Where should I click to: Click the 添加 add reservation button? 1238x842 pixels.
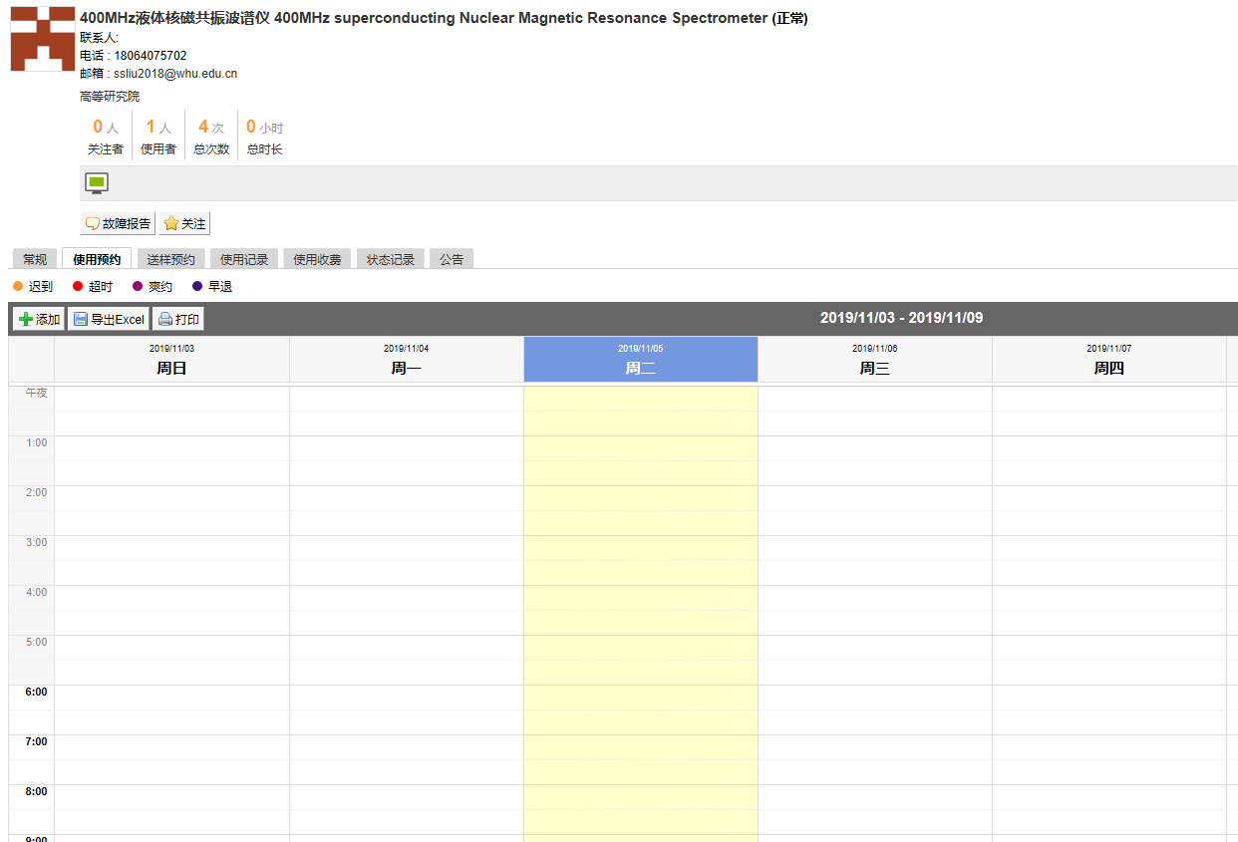click(x=39, y=320)
